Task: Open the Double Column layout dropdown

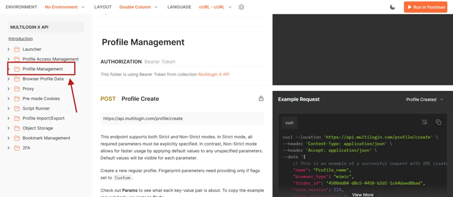Action: (138, 7)
